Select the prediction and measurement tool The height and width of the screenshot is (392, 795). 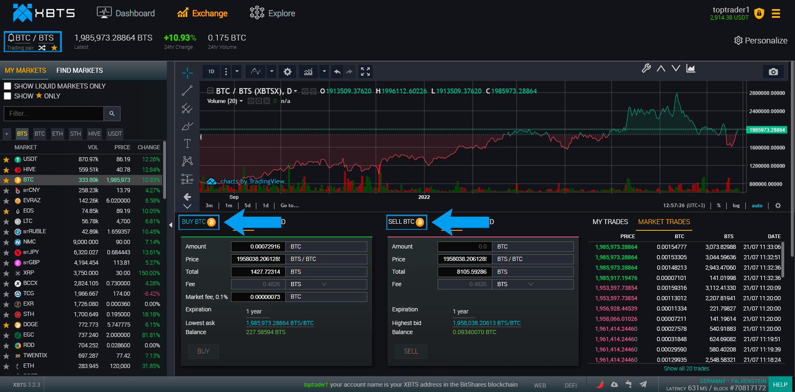coord(187,179)
